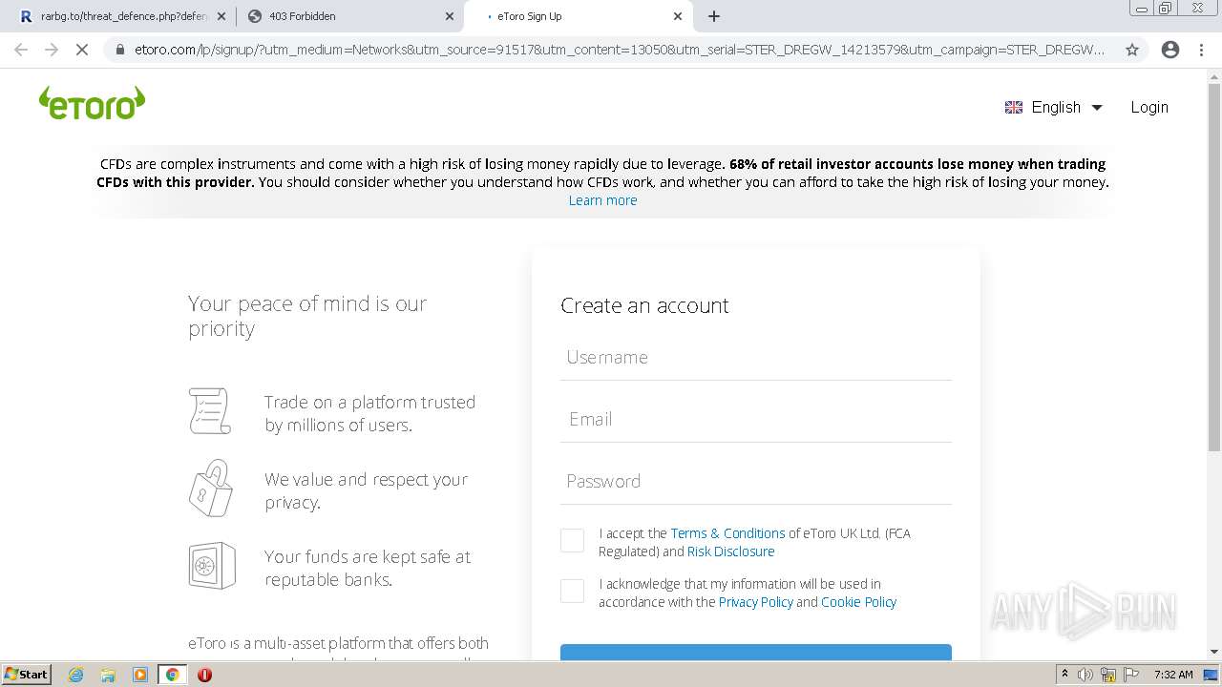Image resolution: width=1222 pixels, height=687 pixels.
Task: Show hidden system tray icons
Action: (x=1064, y=675)
